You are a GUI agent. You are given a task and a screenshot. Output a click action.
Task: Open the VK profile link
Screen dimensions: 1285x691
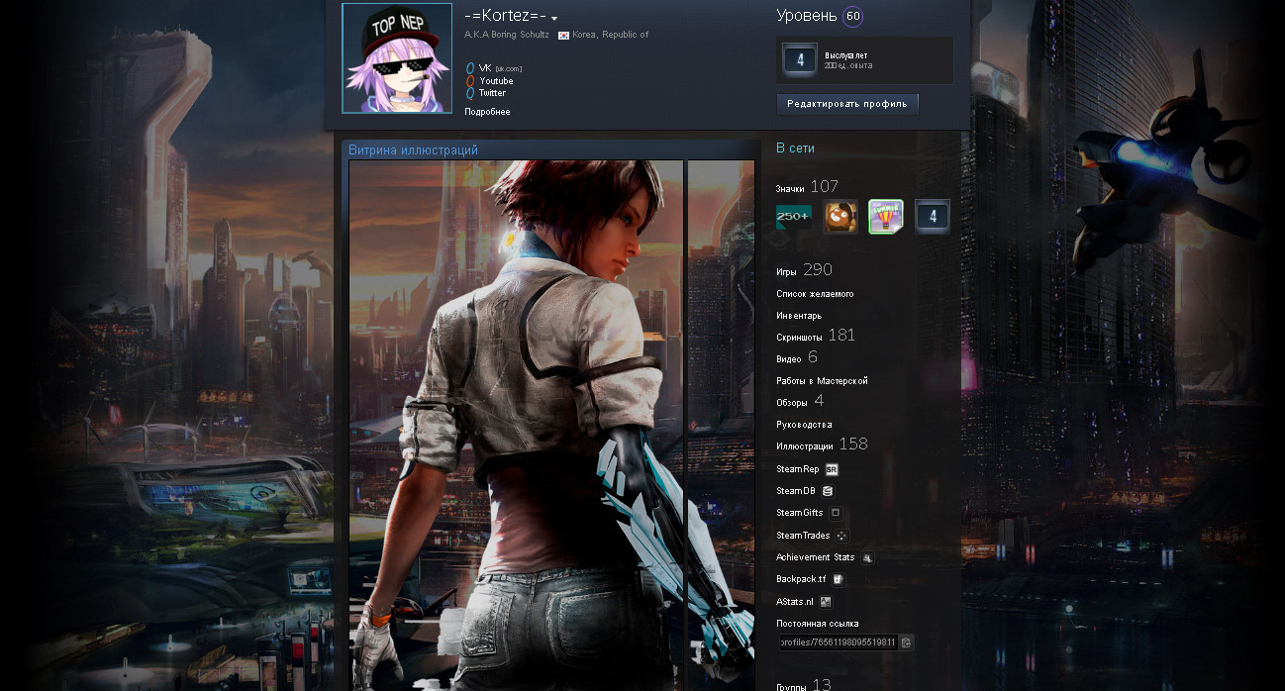[x=485, y=68]
